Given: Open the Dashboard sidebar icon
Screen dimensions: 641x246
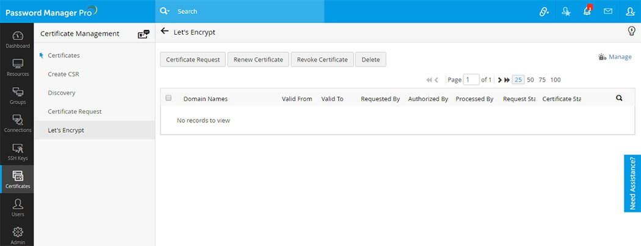Looking at the screenshot, I should 17,40.
